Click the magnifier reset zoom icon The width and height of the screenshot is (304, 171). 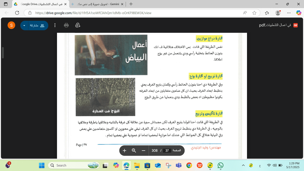point(134,150)
